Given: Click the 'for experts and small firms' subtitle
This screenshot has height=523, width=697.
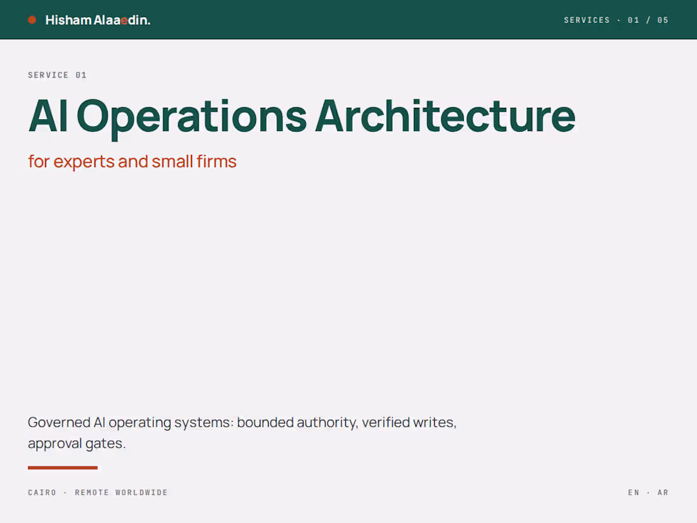Looking at the screenshot, I should [x=132, y=162].
